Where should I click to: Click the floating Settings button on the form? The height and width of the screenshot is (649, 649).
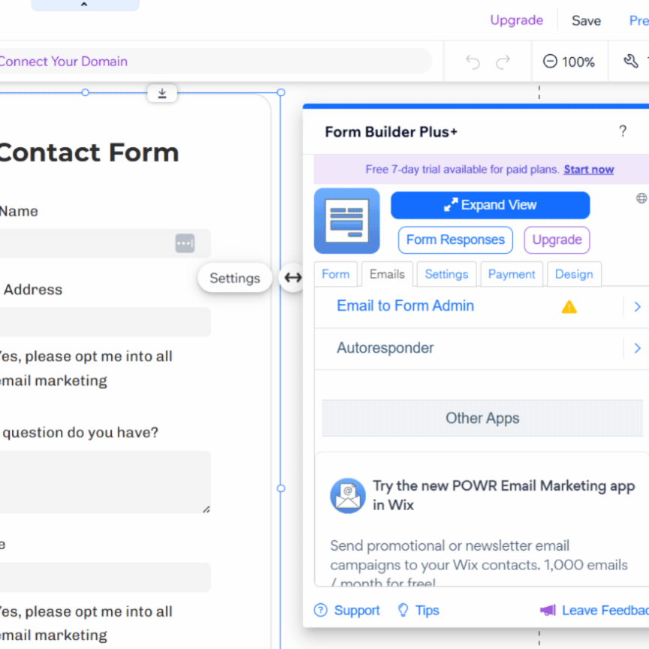[234, 278]
